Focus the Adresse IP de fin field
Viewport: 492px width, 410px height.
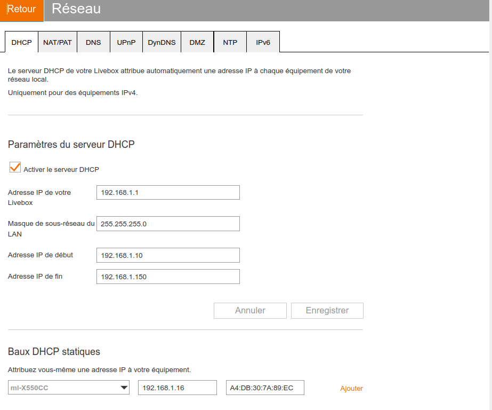168,277
